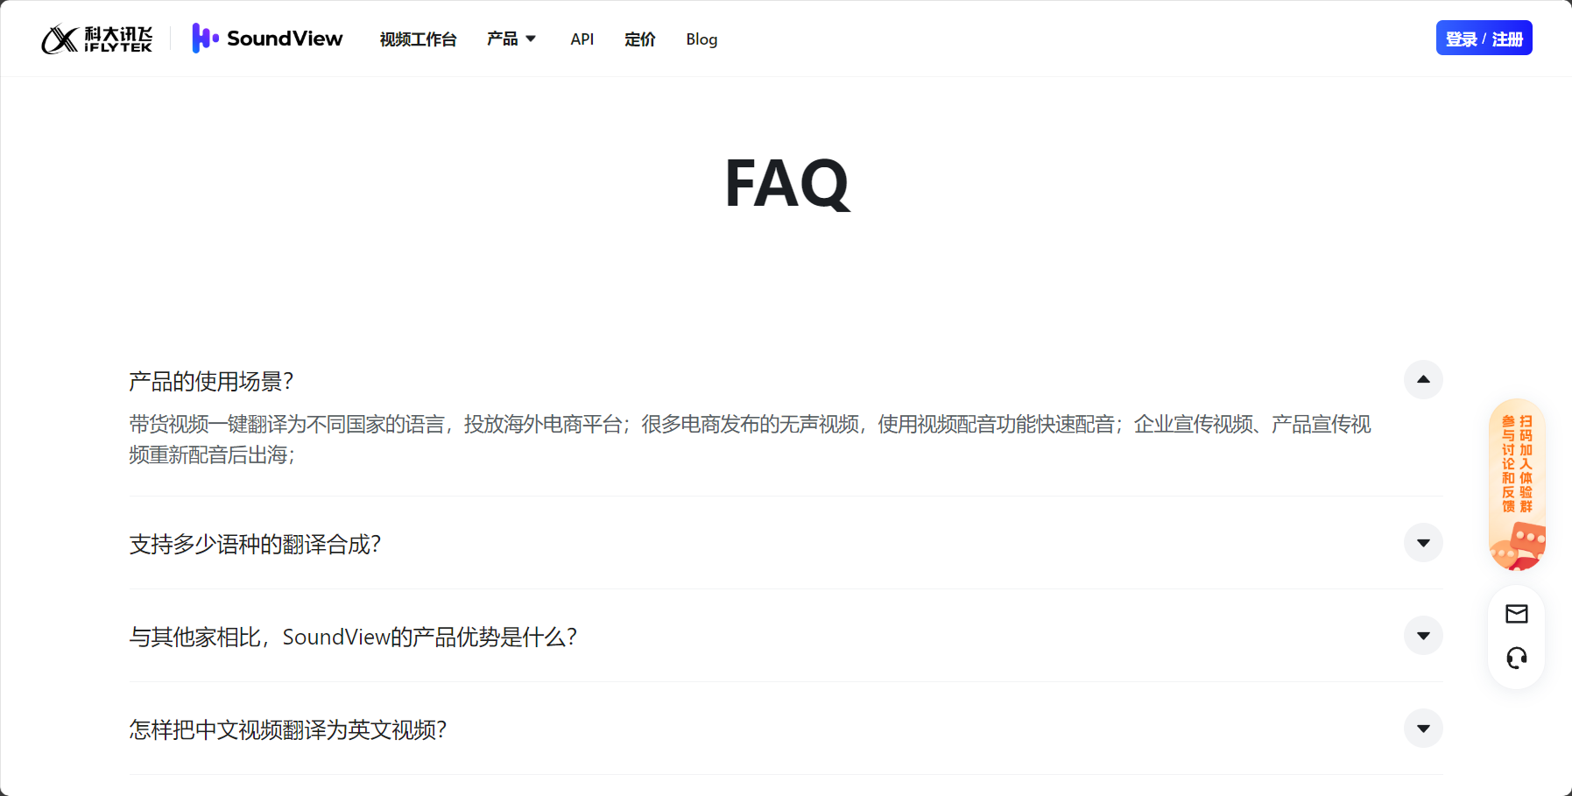The height and width of the screenshot is (796, 1572).
Task: Click the envelope email contact icon
Action: [x=1517, y=614]
